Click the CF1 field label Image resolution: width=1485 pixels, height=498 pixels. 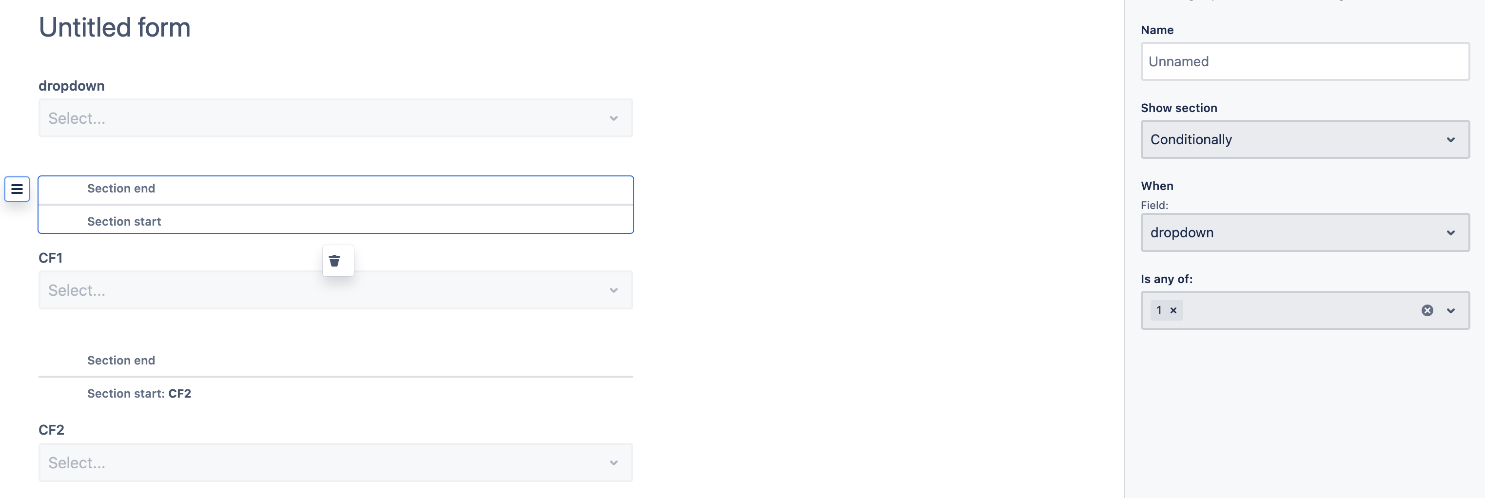51,258
